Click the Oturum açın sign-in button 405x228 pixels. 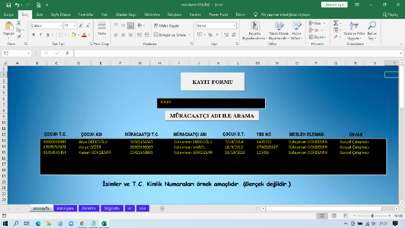coord(334,5)
